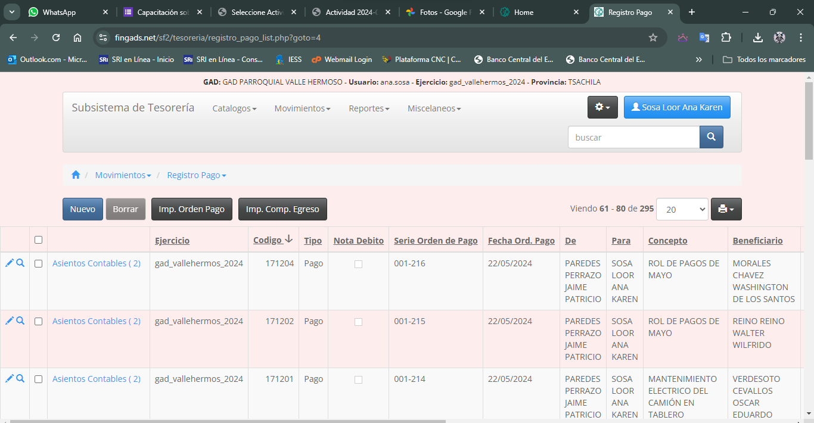The image size is (814, 423).
Task: Edit record 171204 with pencil icon
Action: [10, 263]
